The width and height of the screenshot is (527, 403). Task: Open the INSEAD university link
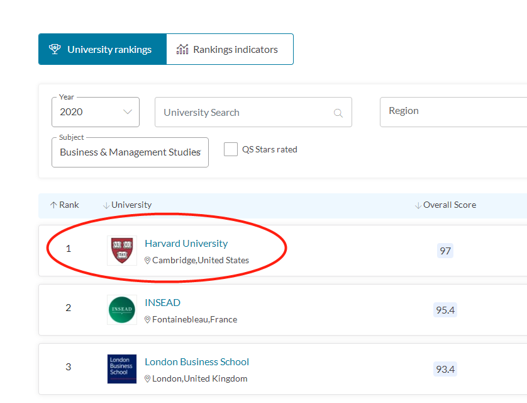[162, 303]
